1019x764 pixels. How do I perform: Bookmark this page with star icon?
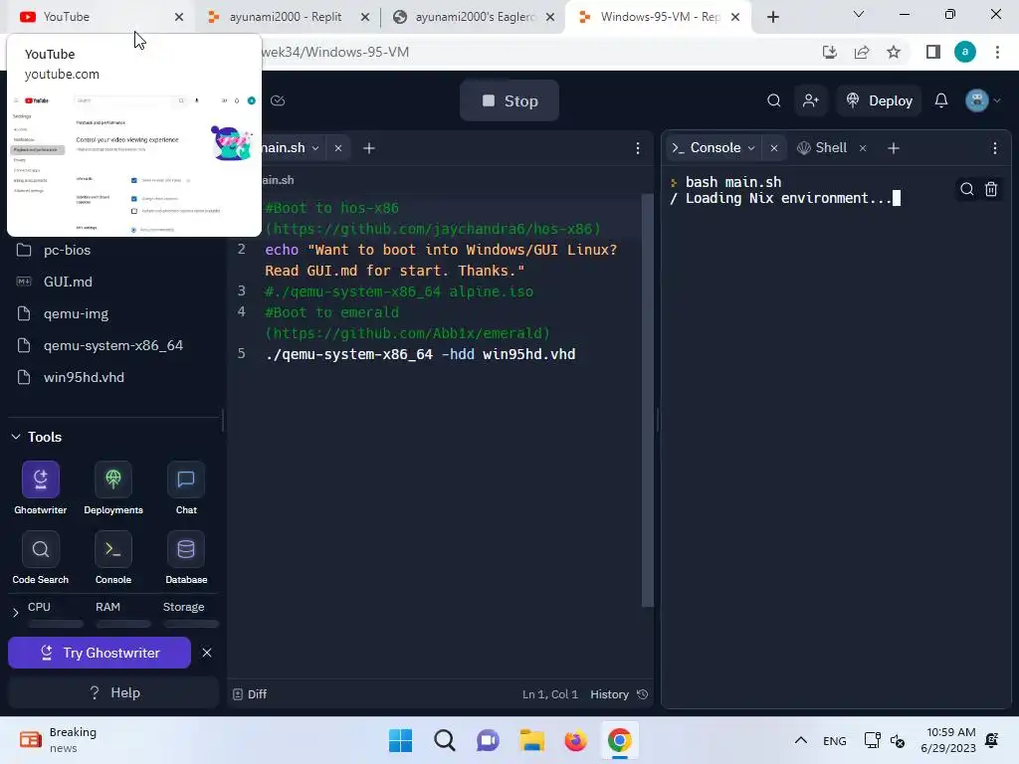pyautogui.click(x=894, y=52)
